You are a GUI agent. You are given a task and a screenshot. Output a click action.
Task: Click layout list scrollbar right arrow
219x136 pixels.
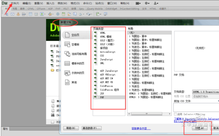[170, 114]
